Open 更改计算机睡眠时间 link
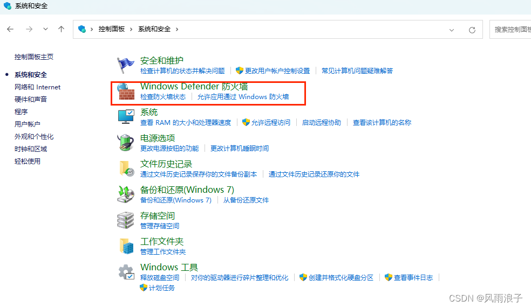The height and width of the screenshot is (308, 531). tap(240, 148)
